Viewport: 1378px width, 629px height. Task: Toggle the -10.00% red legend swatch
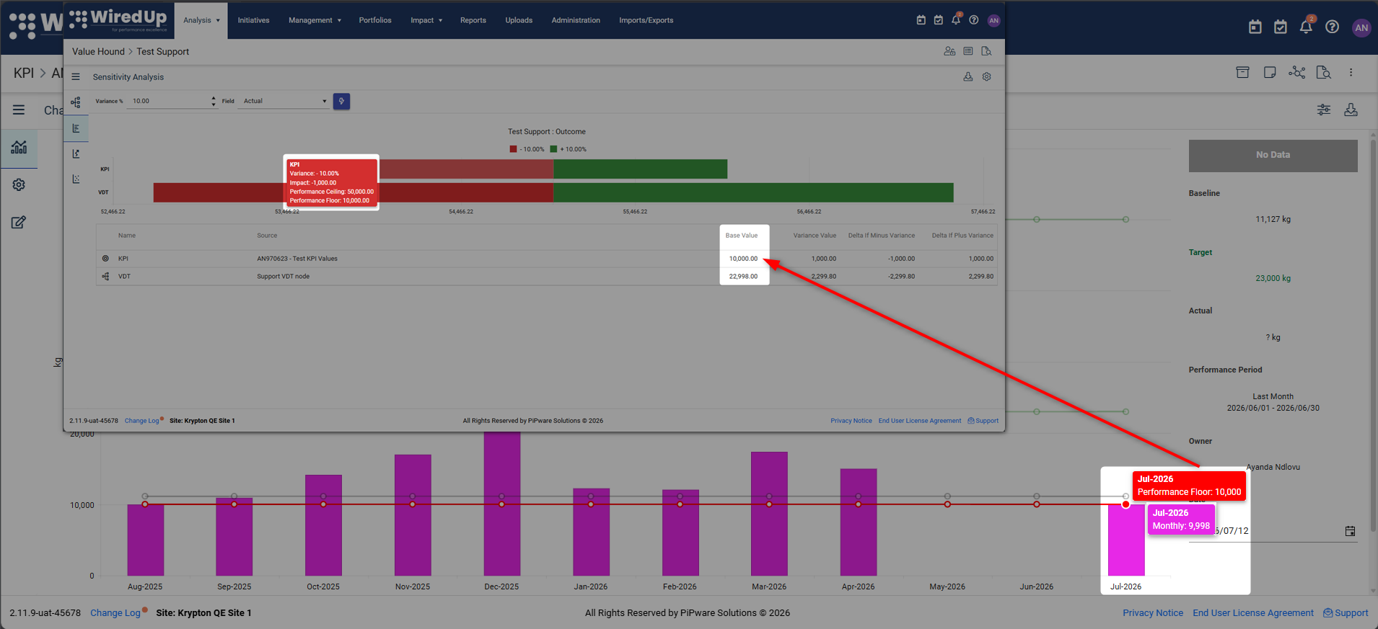click(x=513, y=149)
